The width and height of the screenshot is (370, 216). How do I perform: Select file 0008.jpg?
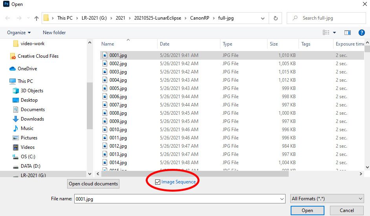[x=232, y=113]
